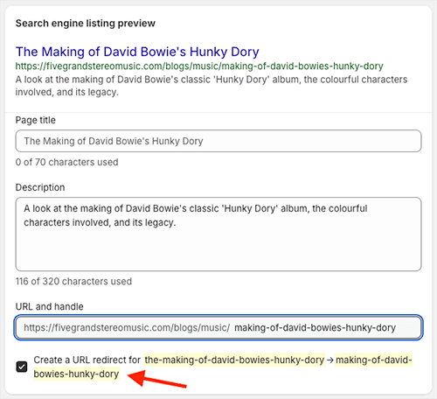437x399 pixels.
Task: Click the 'Create a URL redirect for' label text
Action: [87, 360]
